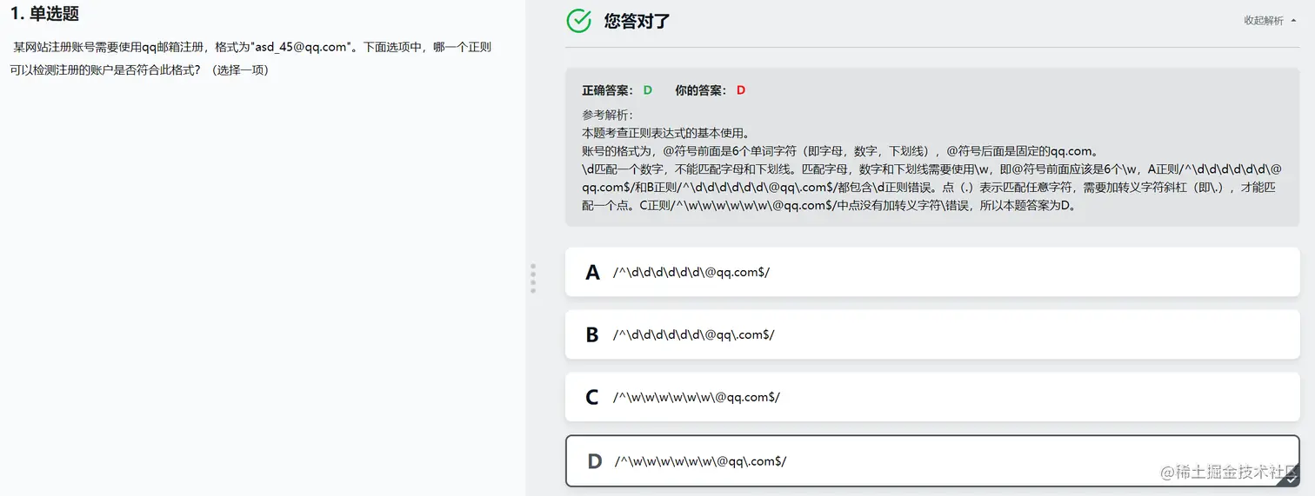
Task: Select option C regex card
Action: click(932, 397)
